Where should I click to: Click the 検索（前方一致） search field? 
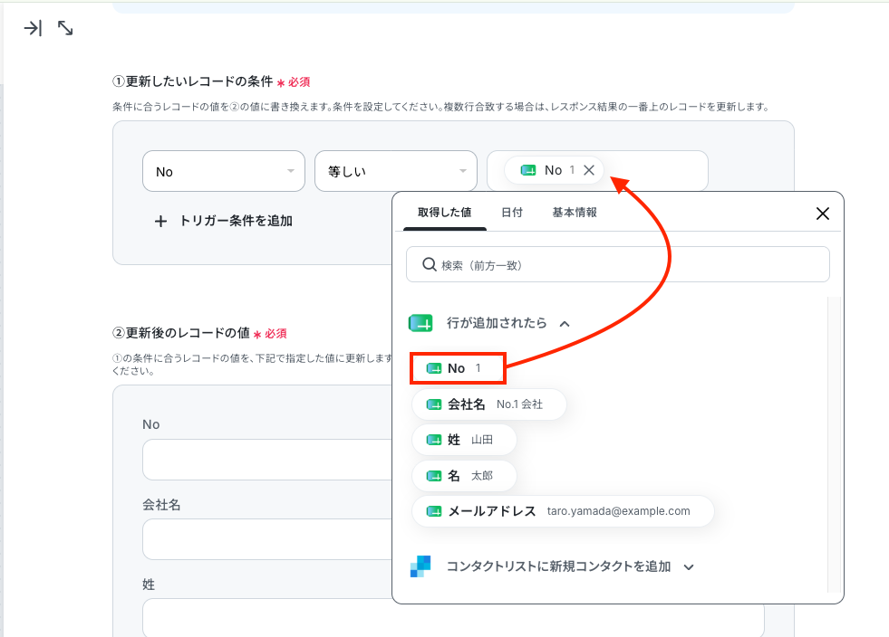pos(618,264)
